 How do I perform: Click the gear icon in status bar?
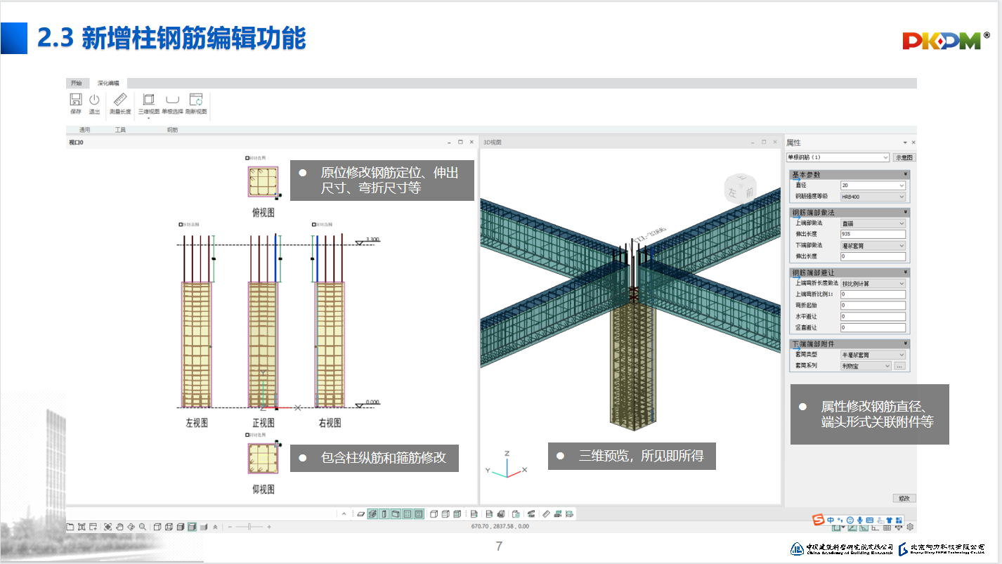coord(910,527)
